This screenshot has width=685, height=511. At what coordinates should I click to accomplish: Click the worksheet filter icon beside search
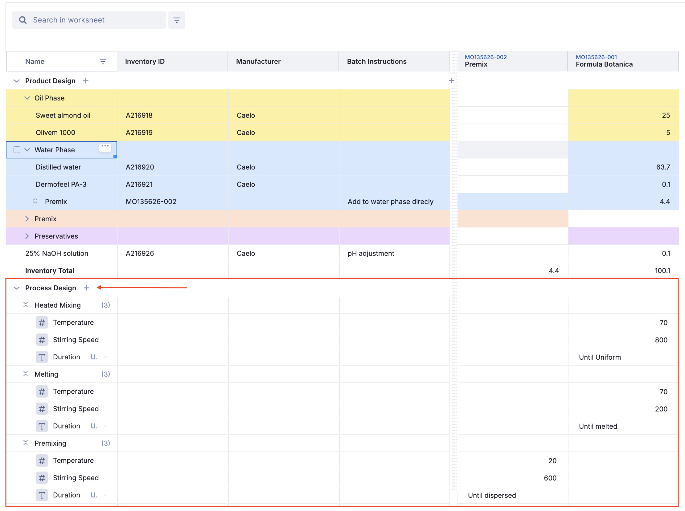pos(176,20)
